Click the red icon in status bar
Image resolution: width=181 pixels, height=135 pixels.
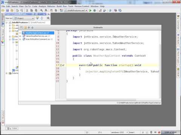[159, 132]
